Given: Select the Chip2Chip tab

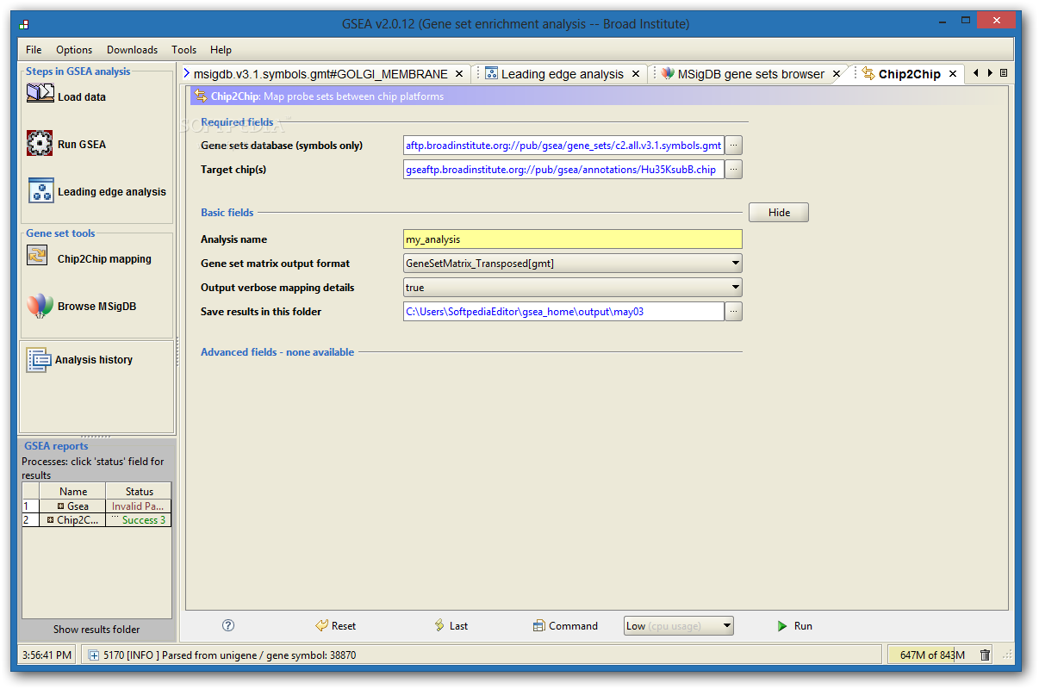Looking at the screenshot, I should click(x=909, y=74).
